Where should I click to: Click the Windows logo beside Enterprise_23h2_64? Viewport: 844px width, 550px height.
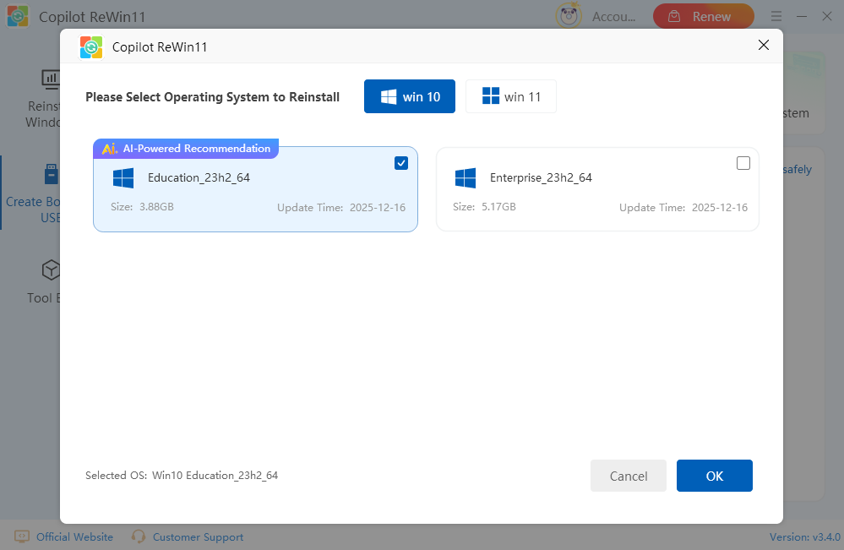(x=466, y=178)
